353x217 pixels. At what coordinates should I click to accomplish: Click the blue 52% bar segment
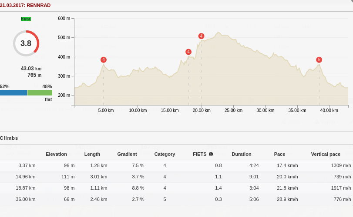pyautogui.click(x=13, y=93)
